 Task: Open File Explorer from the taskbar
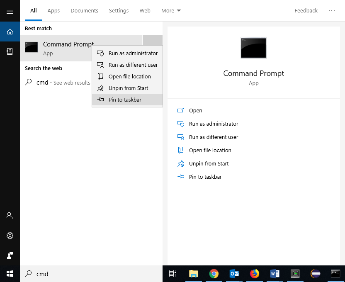193,274
